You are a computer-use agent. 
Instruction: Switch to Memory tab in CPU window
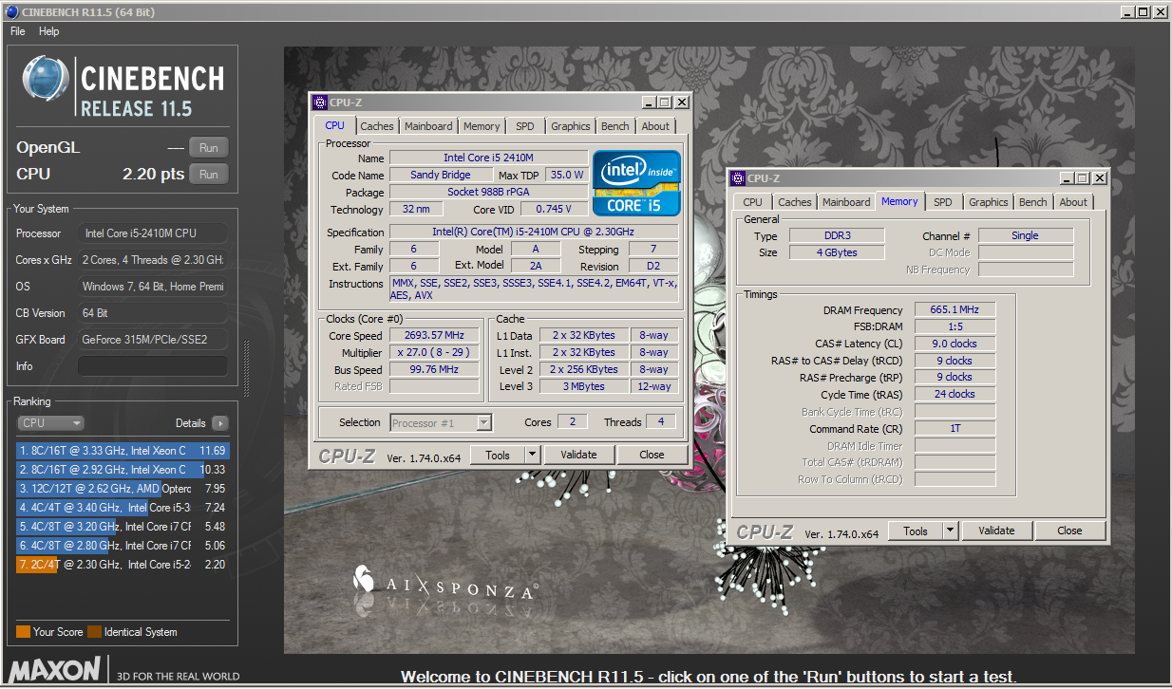pos(482,126)
